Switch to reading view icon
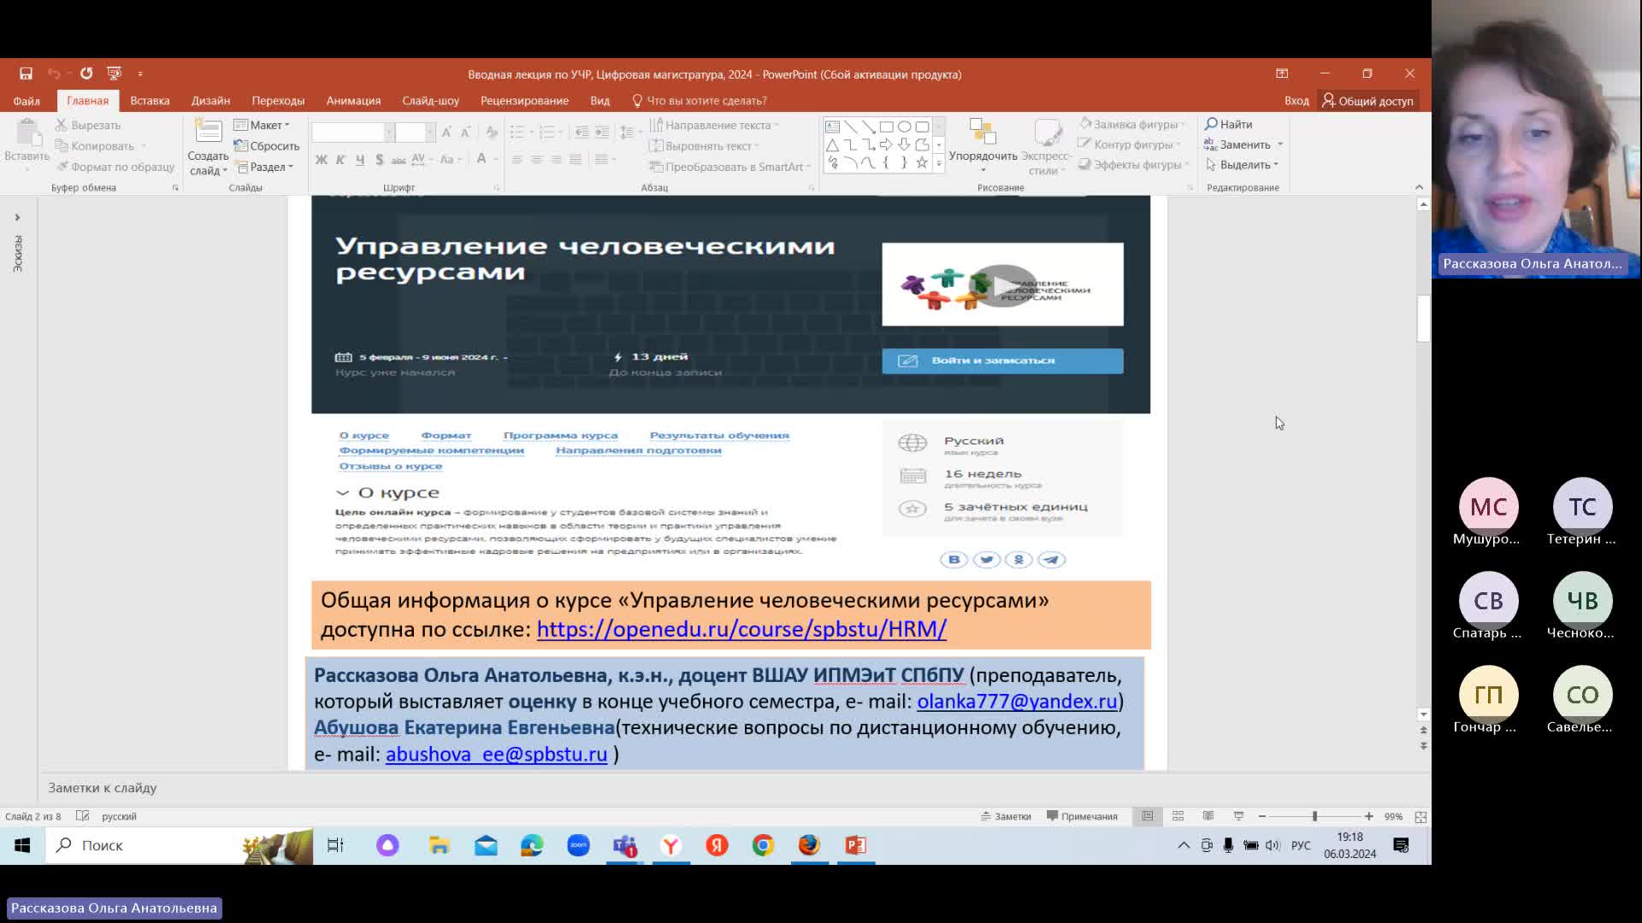 pyautogui.click(x=1208, y=816)
